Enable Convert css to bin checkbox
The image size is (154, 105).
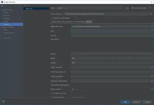52,93
